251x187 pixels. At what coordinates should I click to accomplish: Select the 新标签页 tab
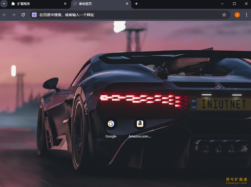click(101, 4)
